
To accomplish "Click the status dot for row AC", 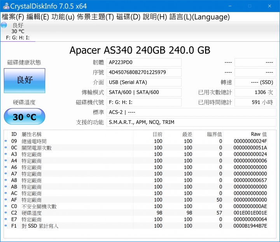I will [x=6, y=193].
